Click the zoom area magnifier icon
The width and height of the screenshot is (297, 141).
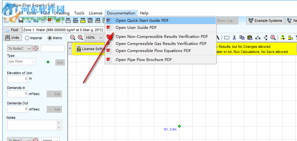click(x=273, y=38)
